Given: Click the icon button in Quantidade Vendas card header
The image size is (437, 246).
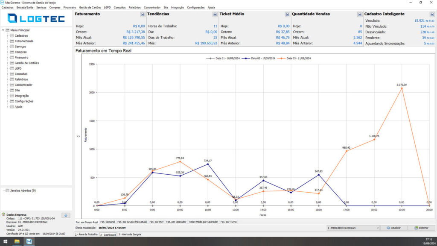Looking at the screenshot, I should (359, 14).
